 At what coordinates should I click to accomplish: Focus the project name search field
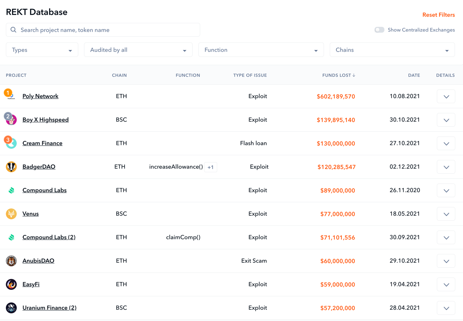pyautogui.click(x=103, y=30)
